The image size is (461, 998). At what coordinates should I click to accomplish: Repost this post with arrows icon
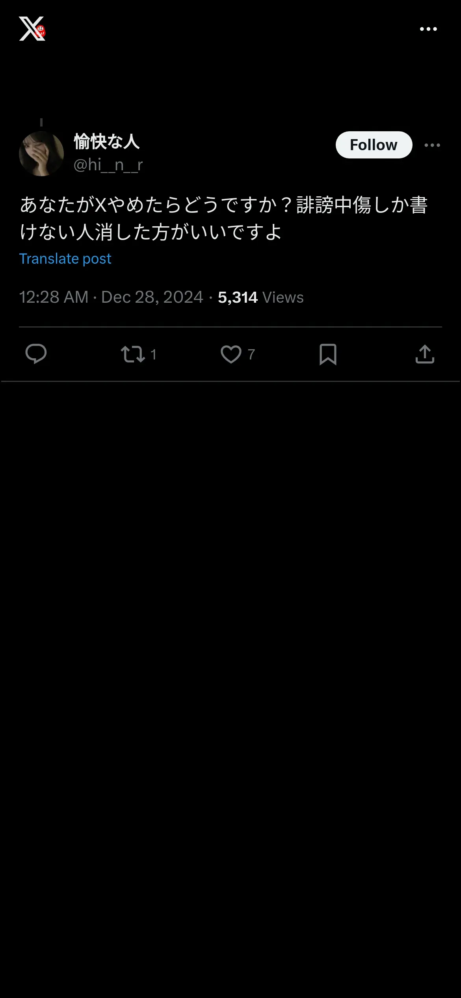pyautogui.click(x=133, y=354)
